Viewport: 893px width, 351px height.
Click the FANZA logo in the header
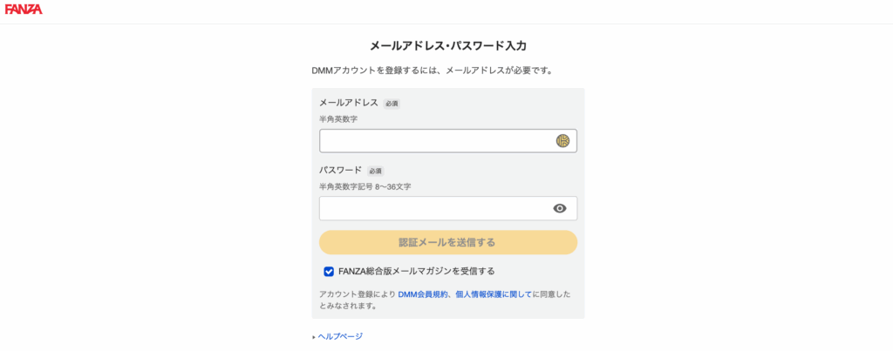tap(24, 9)
